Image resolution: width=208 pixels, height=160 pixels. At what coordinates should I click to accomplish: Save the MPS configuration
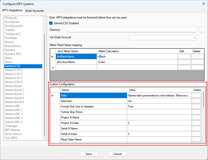click(89, 154)
